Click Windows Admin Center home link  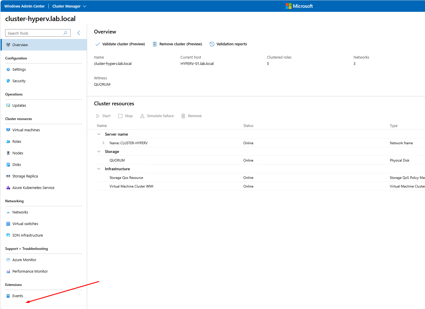point(25,6)
